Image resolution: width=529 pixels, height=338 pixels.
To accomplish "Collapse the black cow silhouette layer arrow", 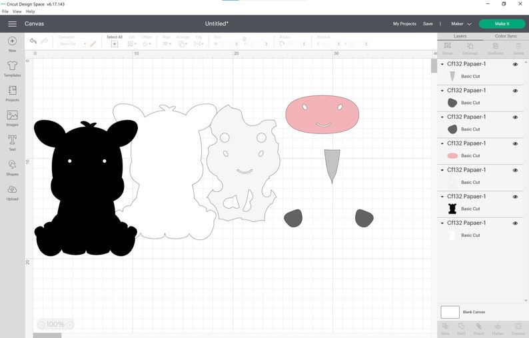I will (442, 197).
